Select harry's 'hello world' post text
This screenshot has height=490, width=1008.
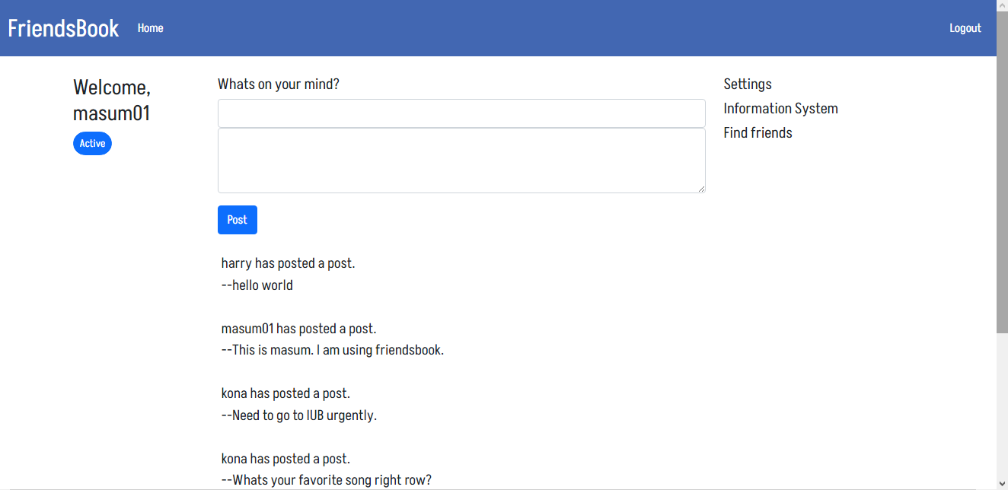pyautogui.click(x=257, y=285)
